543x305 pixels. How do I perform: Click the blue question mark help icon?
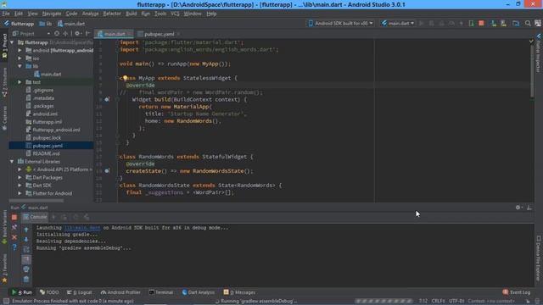click(14, 247)
